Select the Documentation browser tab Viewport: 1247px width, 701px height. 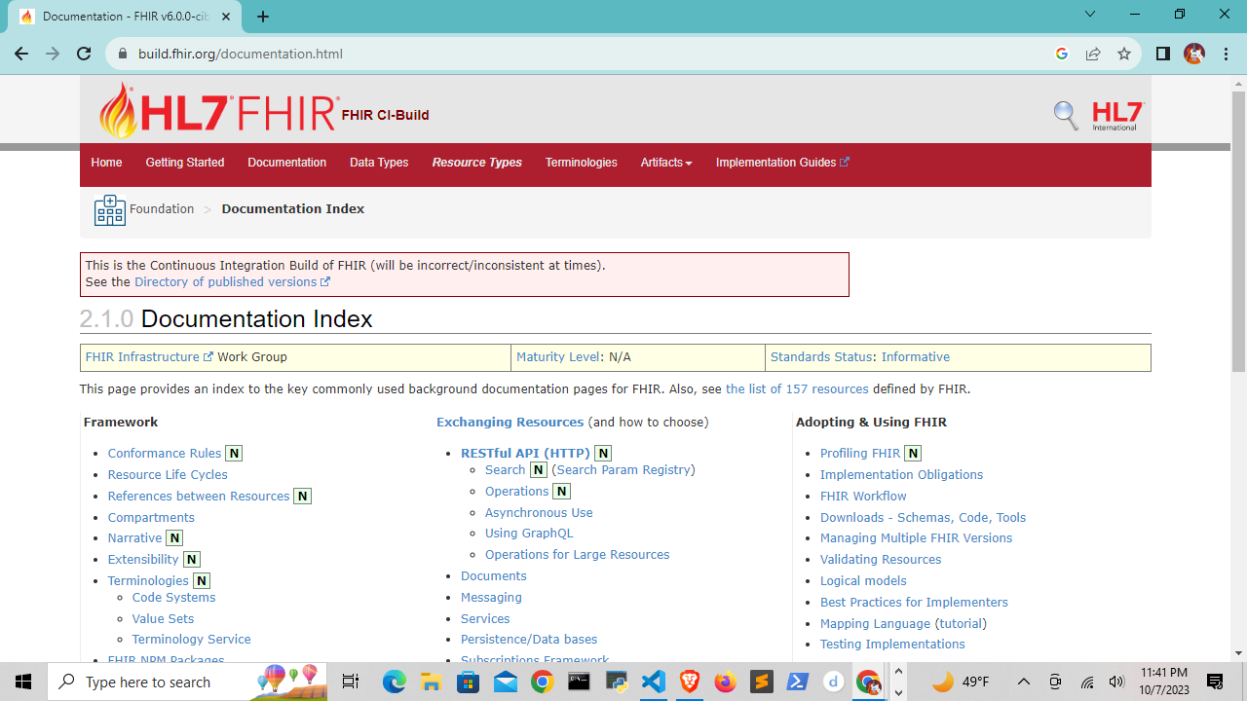point(123,16)
